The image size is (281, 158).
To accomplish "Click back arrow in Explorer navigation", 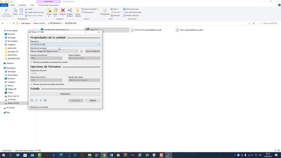I will (x=3, y=23).
